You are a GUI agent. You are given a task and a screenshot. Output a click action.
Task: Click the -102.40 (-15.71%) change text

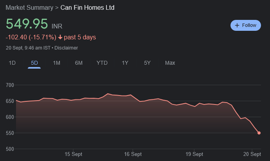(x=31, y=37)
